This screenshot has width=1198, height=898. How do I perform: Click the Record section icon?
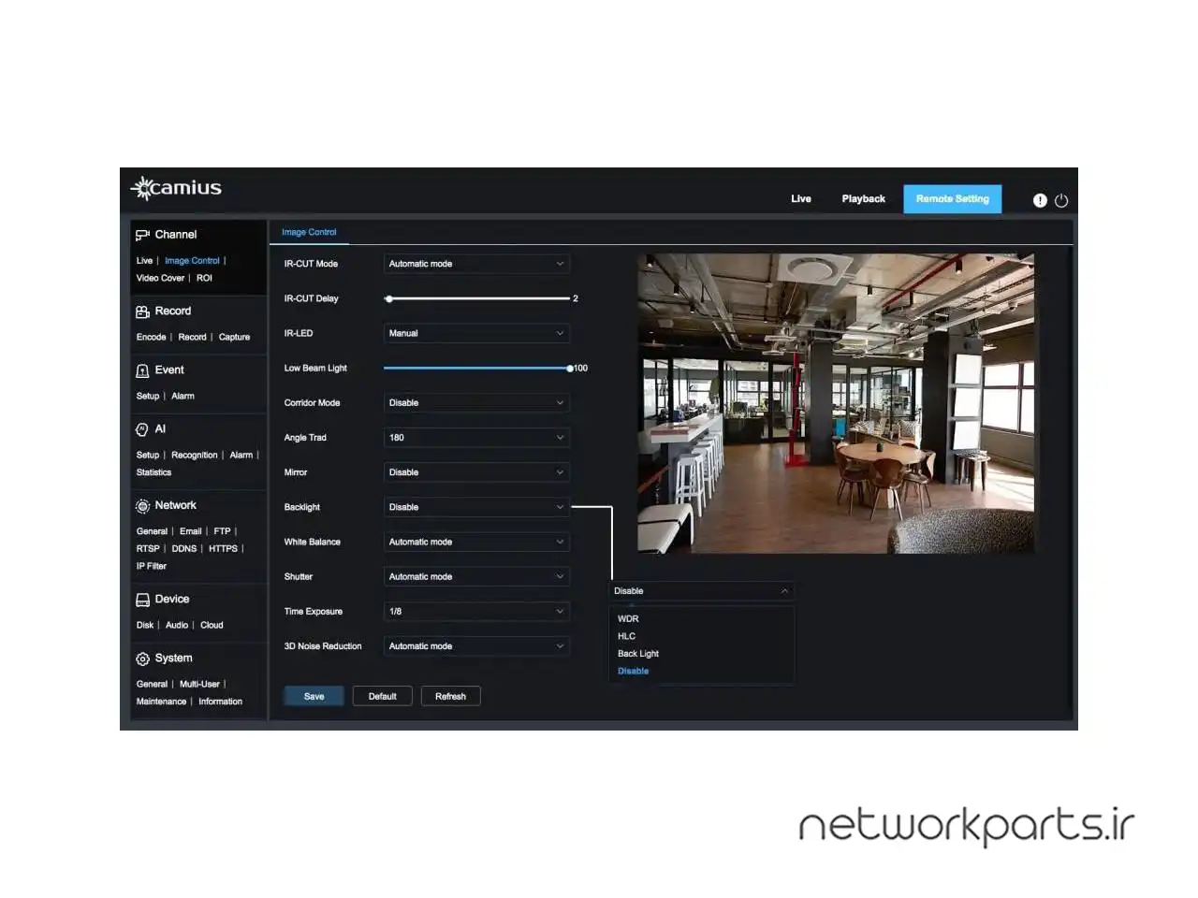click(x=142, y=311)
